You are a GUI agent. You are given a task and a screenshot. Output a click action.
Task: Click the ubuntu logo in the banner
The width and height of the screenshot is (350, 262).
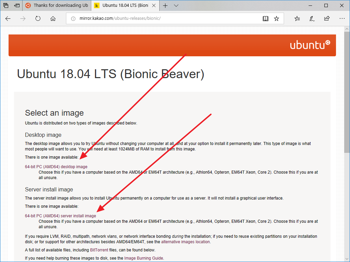tap(310, 45)
